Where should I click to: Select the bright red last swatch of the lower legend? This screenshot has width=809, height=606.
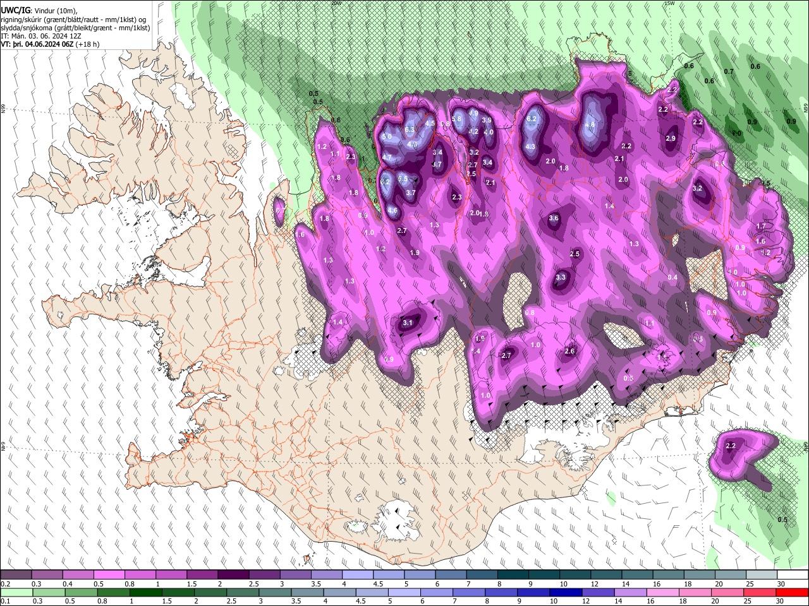click(792, 592)
